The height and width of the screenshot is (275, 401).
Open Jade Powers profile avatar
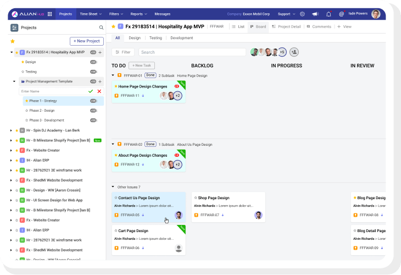point(376,14)
